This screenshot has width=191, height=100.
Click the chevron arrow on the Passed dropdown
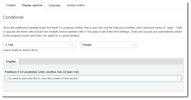pos(133,45)
